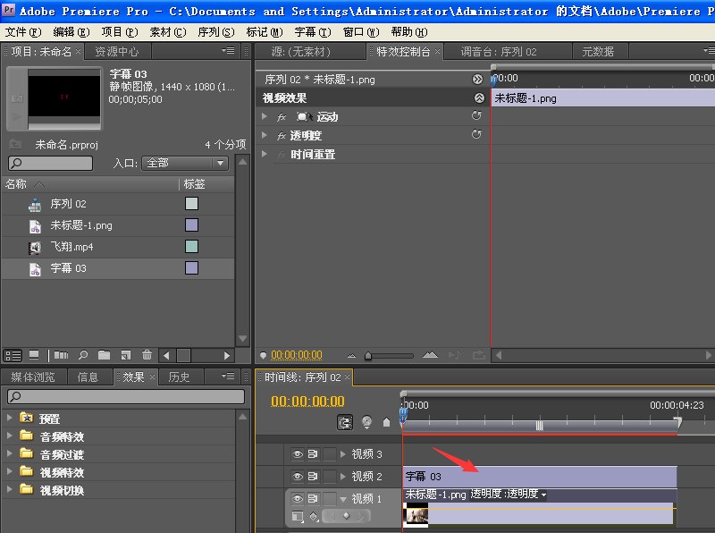Expand the 视频特效 effects folder
Screen dimensions: 715x533
click(x=10, y=472)
